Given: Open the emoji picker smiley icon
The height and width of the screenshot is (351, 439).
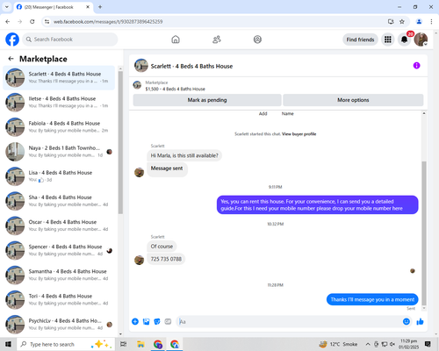Looking at the screenshot, I should click(x=407, y=322).
